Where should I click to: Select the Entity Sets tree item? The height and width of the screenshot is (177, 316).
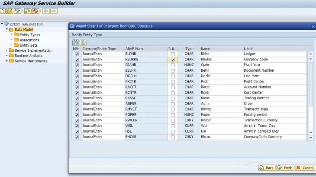(29, 45)
